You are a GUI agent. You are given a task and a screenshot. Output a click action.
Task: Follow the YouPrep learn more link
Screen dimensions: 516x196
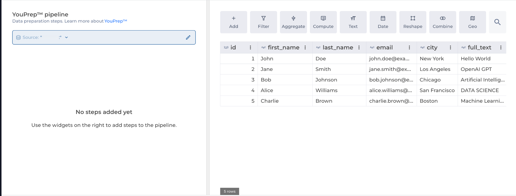pyautogui.click(x=116, y=21)
